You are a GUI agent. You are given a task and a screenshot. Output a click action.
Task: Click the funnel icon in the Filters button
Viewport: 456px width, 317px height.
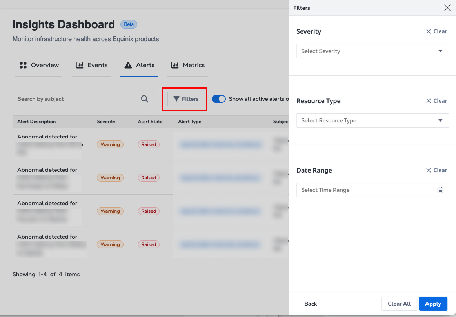[176, 99]
